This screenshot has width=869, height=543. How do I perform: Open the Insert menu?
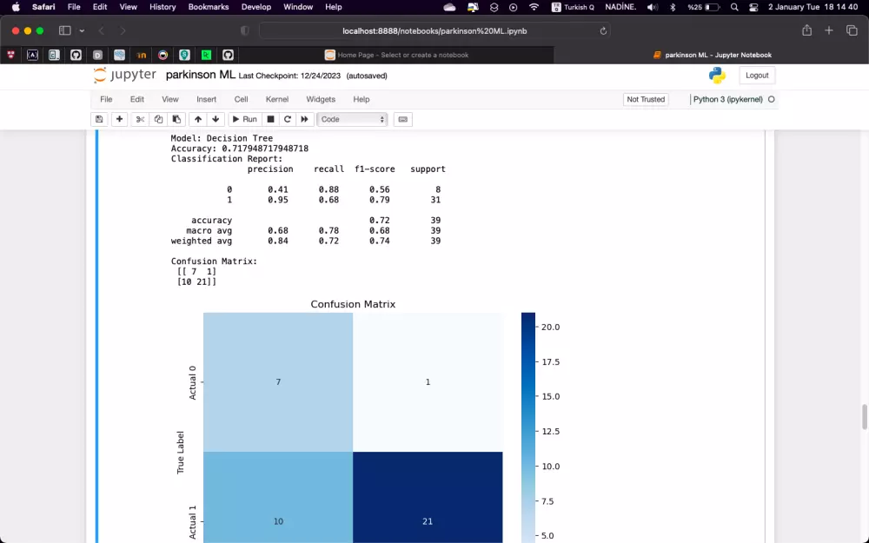[206, 99]
